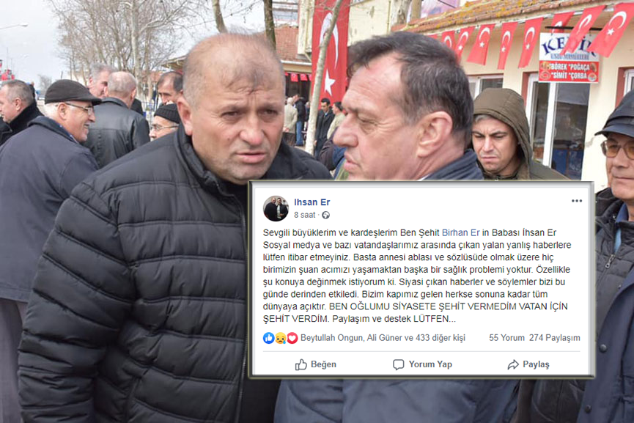Click the 8 saat timestamp link
The width and height of the screenshot is (634, 423).
[x=304, y=215]
